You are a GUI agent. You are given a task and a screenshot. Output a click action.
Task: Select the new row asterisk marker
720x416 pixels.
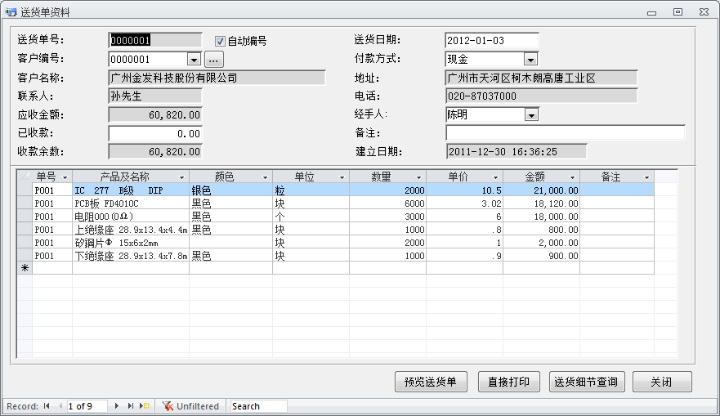point(25,268)
